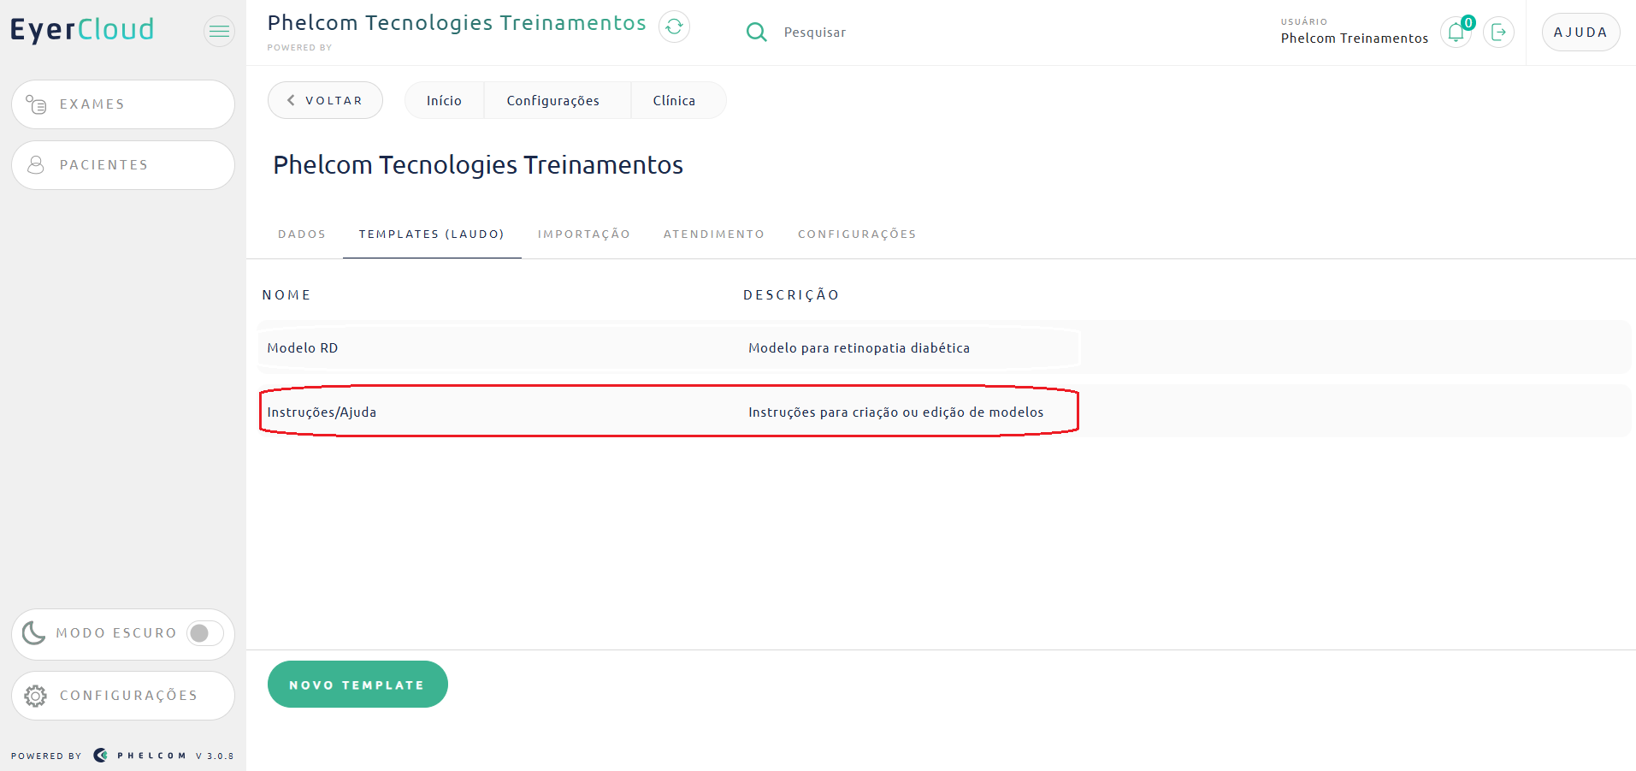Click the logout icon
The height and width of the screenshot is (771, 1636).
[1498, 33]
